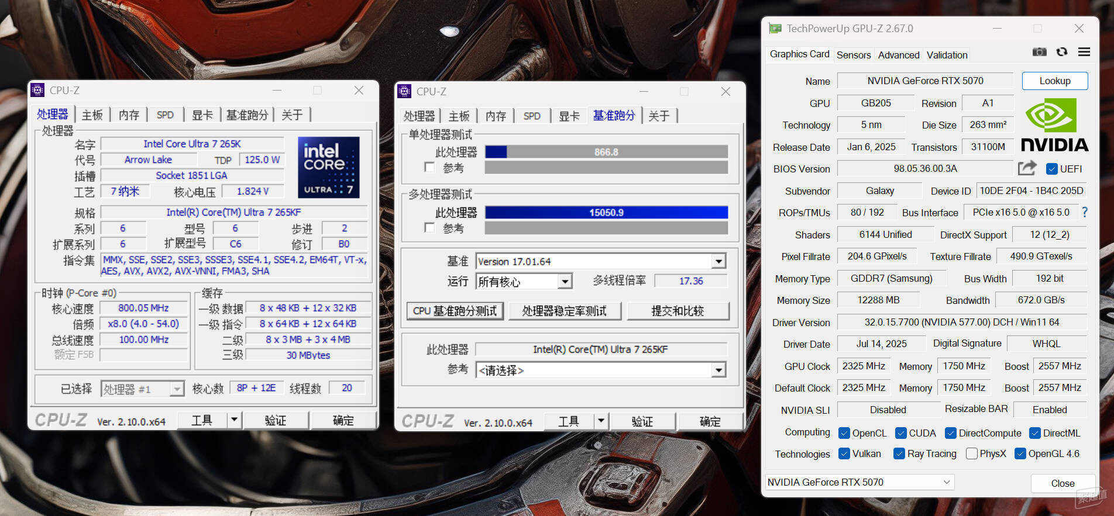The width and height of the screenshot is (1114, 516).
Task: Switch to the GPU-Z Sensors tab
Action: pyautogui.click(x=854, y=55)
